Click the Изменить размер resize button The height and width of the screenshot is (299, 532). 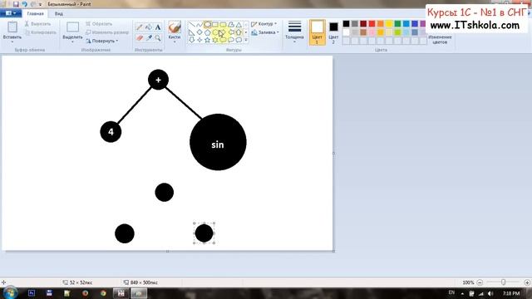(107, 32)
